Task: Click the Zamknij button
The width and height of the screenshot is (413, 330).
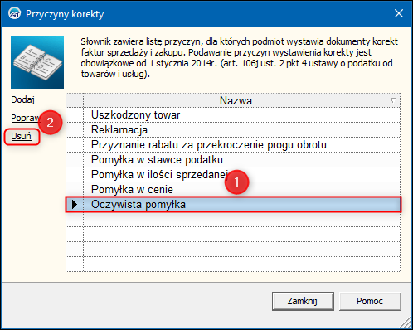Action: tap(303, 301)
